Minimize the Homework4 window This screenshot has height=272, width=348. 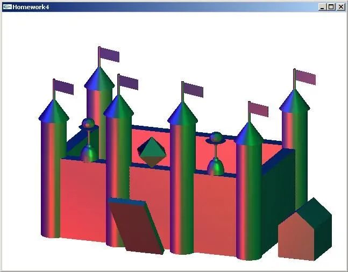[x=322, y=6]
